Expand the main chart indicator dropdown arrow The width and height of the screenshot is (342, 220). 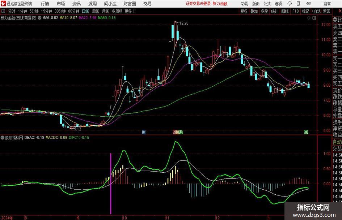(39, 18)
